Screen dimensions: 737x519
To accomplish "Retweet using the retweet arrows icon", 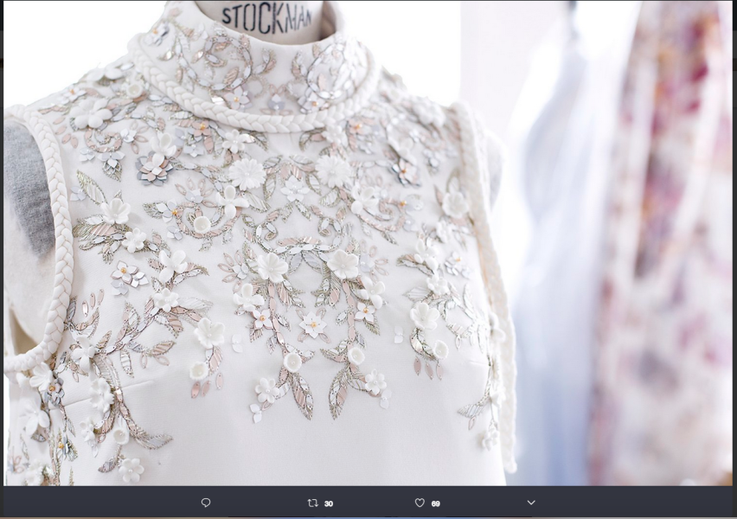I will 313,503.
